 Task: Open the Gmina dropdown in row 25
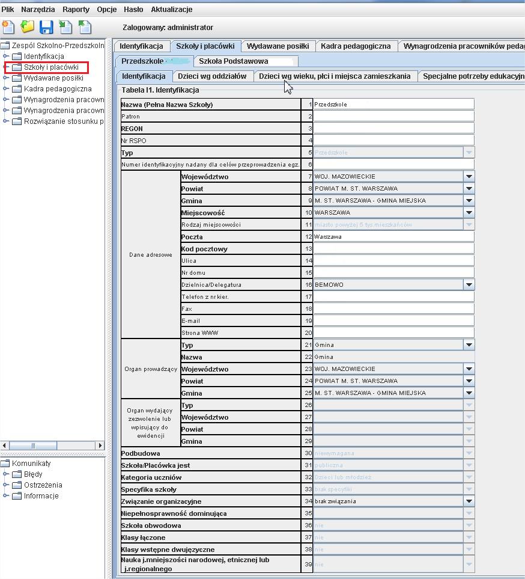(x=469, y=393)
